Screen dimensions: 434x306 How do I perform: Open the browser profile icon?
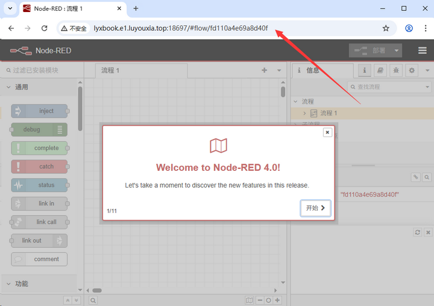point(409,28)
